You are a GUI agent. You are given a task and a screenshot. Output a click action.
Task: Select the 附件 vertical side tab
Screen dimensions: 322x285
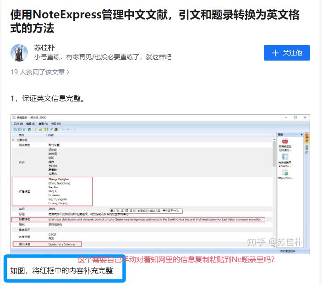pos(306,138)
